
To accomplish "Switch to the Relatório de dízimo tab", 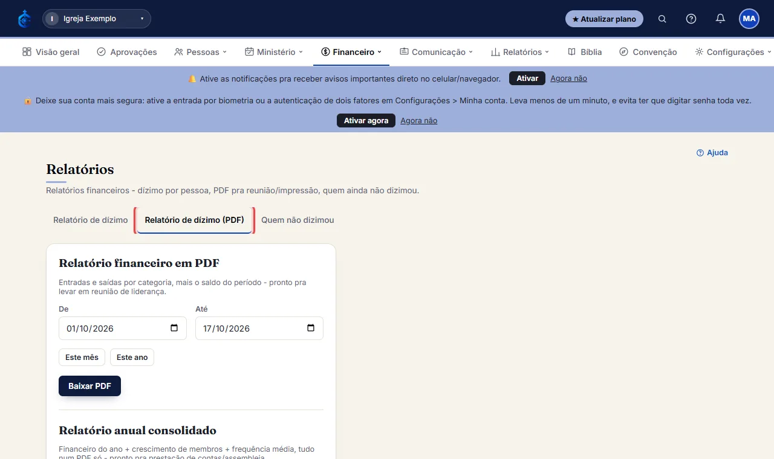I will pos(91,220).
